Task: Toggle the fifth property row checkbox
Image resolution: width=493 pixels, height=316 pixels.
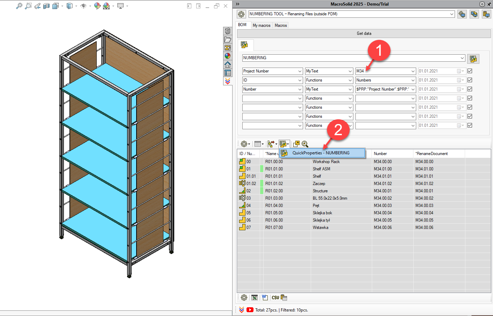Action: coord(470,107)
